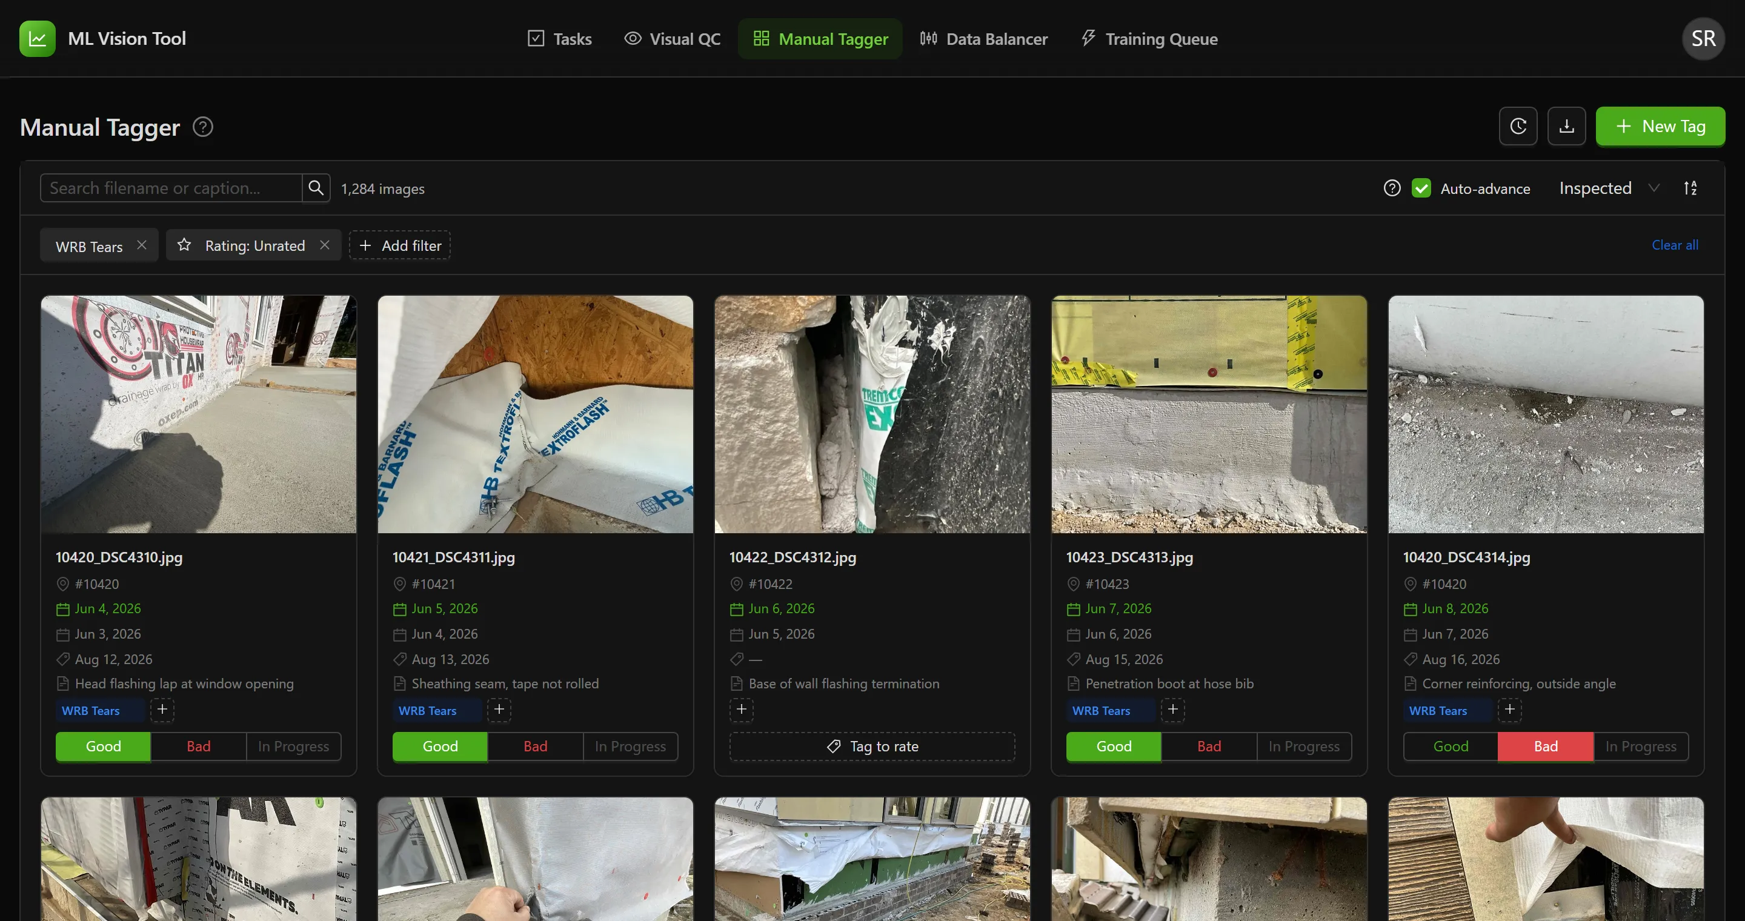Add a tag to 10423_DSC4313.jpg with plus
Screen dimensions: 1745x921
tap(1172, 709)
